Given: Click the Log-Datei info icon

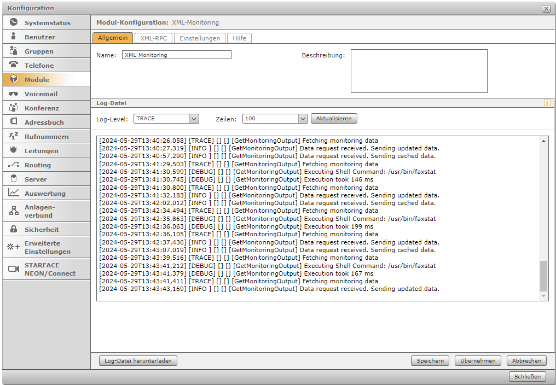Looking at the screenshot, I should click(x=547, y=103).
